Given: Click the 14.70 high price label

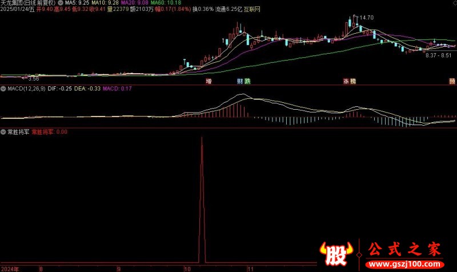Looking at the screenshot, I should pos(366,18).
